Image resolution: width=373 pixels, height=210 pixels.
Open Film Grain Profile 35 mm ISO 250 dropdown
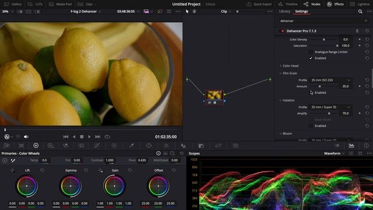click(330, 80)
